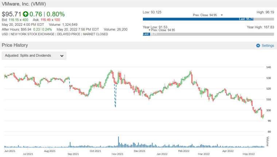The width and height of the screenshot is (277, 157).
Task: Click the Bid value 116.15 x 400
Action: click(18, 20)
